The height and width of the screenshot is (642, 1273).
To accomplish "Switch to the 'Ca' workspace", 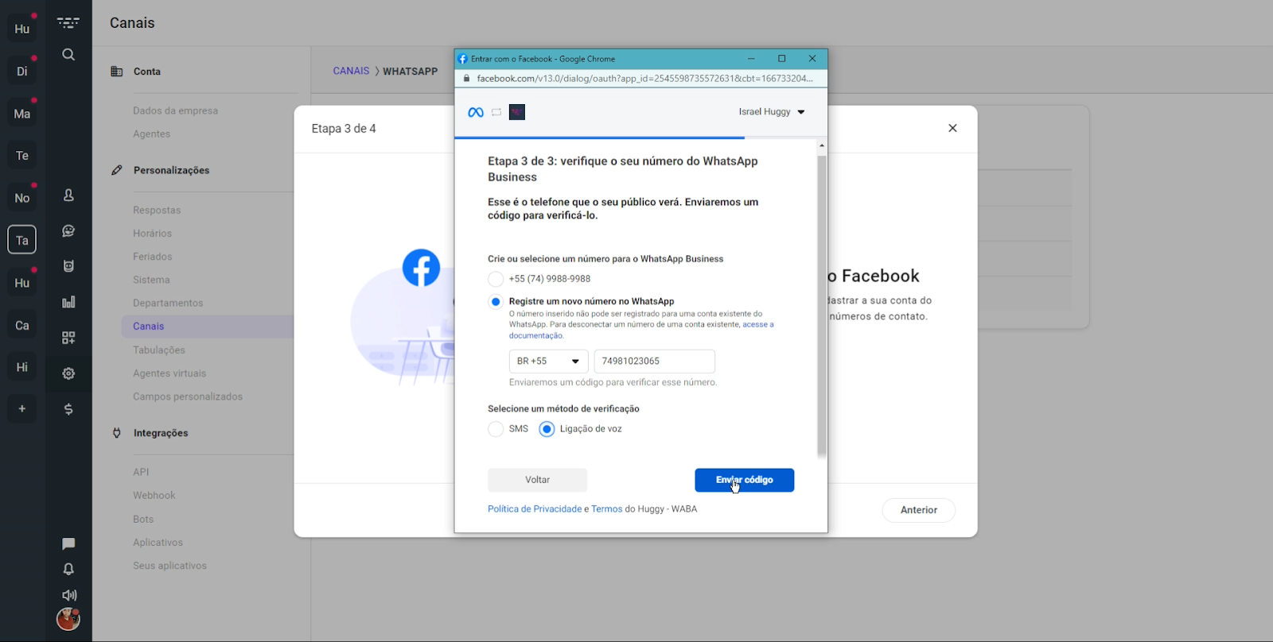I will 22,325.
